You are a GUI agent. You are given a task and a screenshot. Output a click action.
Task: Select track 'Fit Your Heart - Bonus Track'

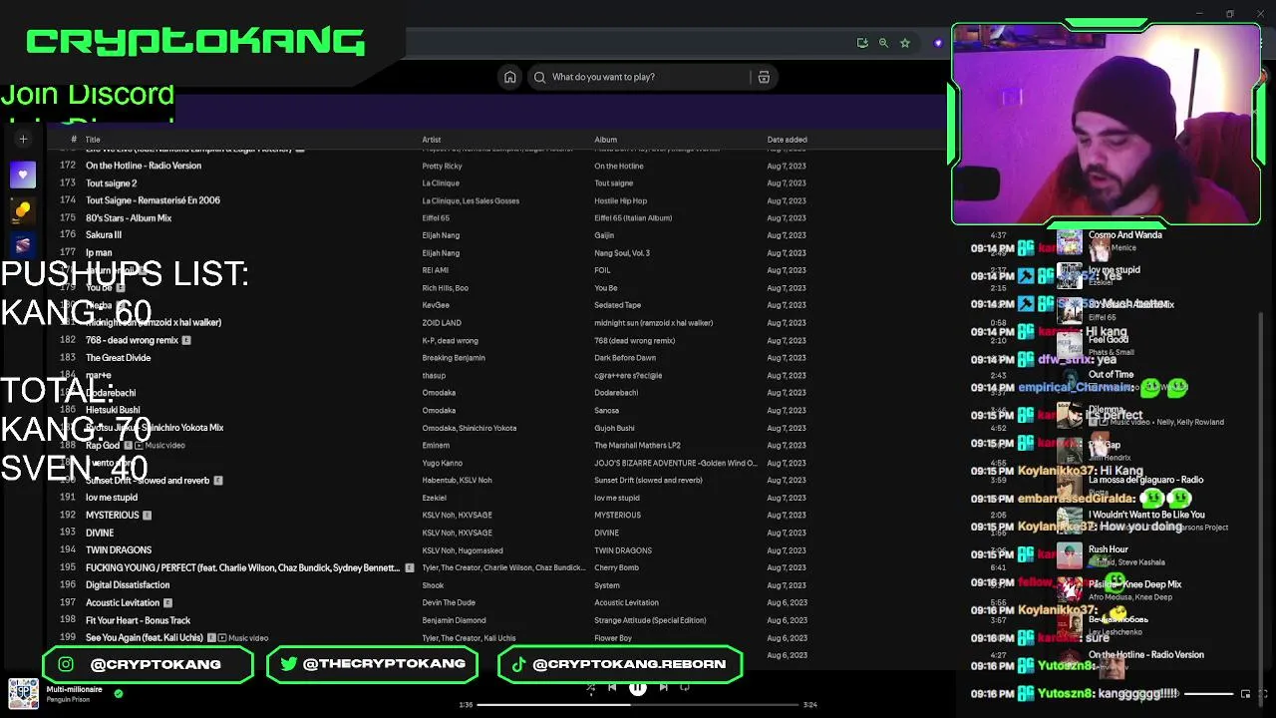(x=138, y=620)
